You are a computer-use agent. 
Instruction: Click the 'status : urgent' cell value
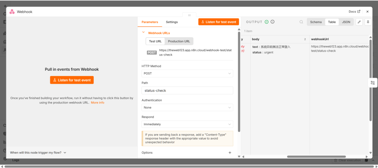tap(263, 52)
